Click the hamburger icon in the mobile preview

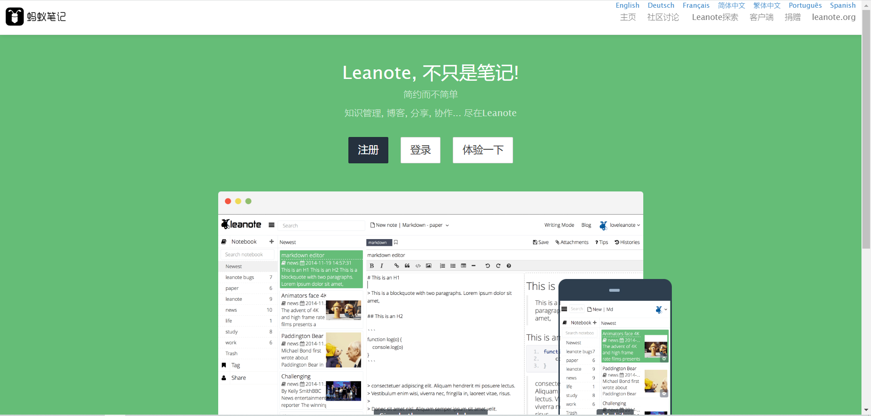(x=564, y=309)
